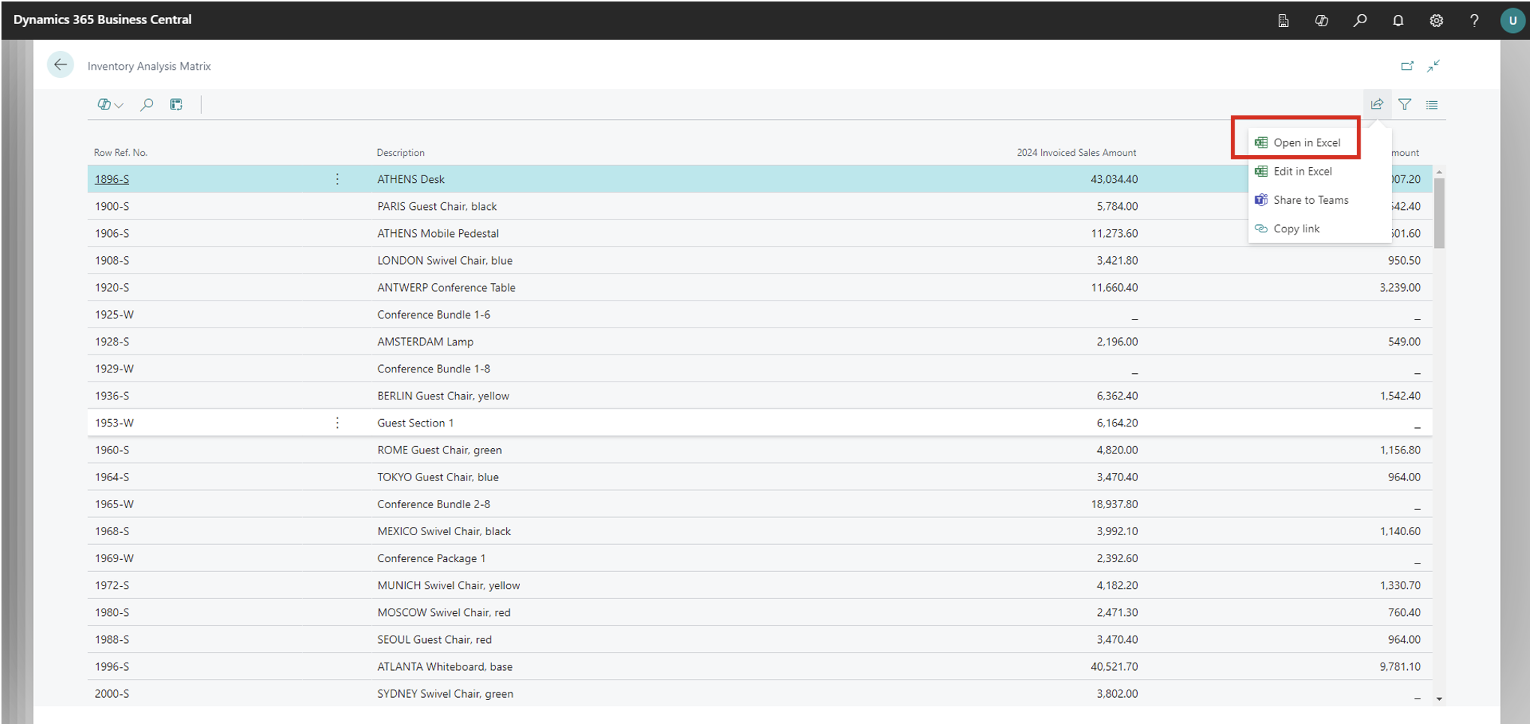Viewport: 1530px width, 724px height.
Task: Click Guest Section 1 description
Action: coord(415,423)
